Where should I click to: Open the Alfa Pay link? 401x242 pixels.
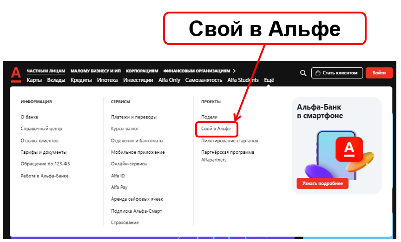[x=119, y=187]
